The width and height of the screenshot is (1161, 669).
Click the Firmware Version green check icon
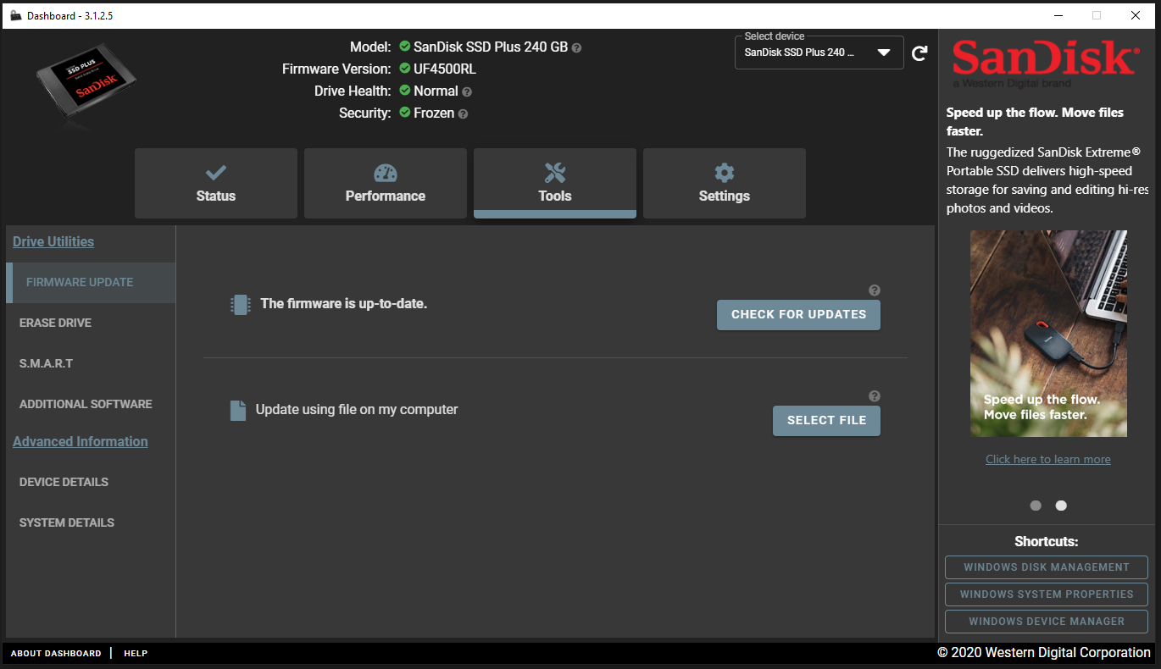405,69
